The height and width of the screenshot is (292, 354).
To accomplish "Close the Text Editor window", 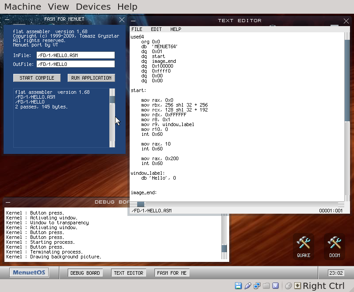I will tap(346, 21).
